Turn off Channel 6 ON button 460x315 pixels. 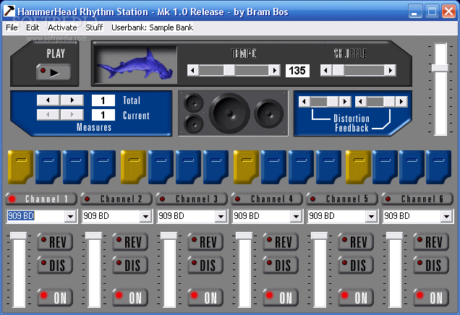pos(431,298)
